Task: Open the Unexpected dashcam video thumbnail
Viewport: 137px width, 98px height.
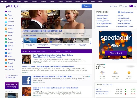Action: (x=56, y=42)
